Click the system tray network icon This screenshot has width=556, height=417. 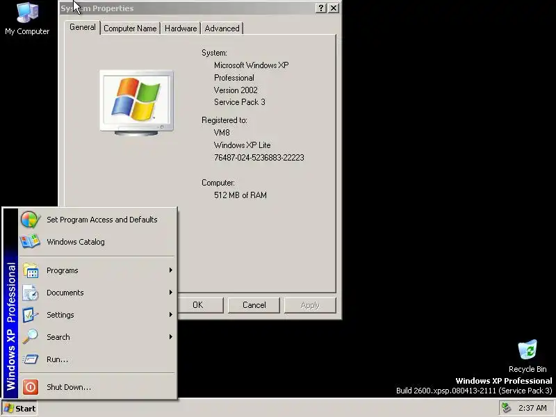tap(507, 408)
